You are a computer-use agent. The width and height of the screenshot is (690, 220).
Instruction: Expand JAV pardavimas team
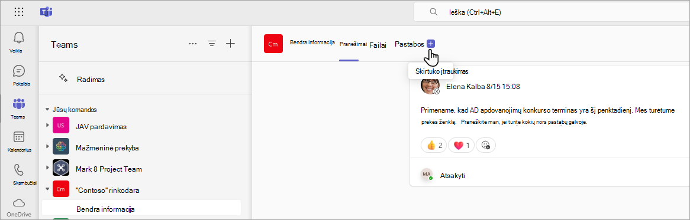point(47,126)
